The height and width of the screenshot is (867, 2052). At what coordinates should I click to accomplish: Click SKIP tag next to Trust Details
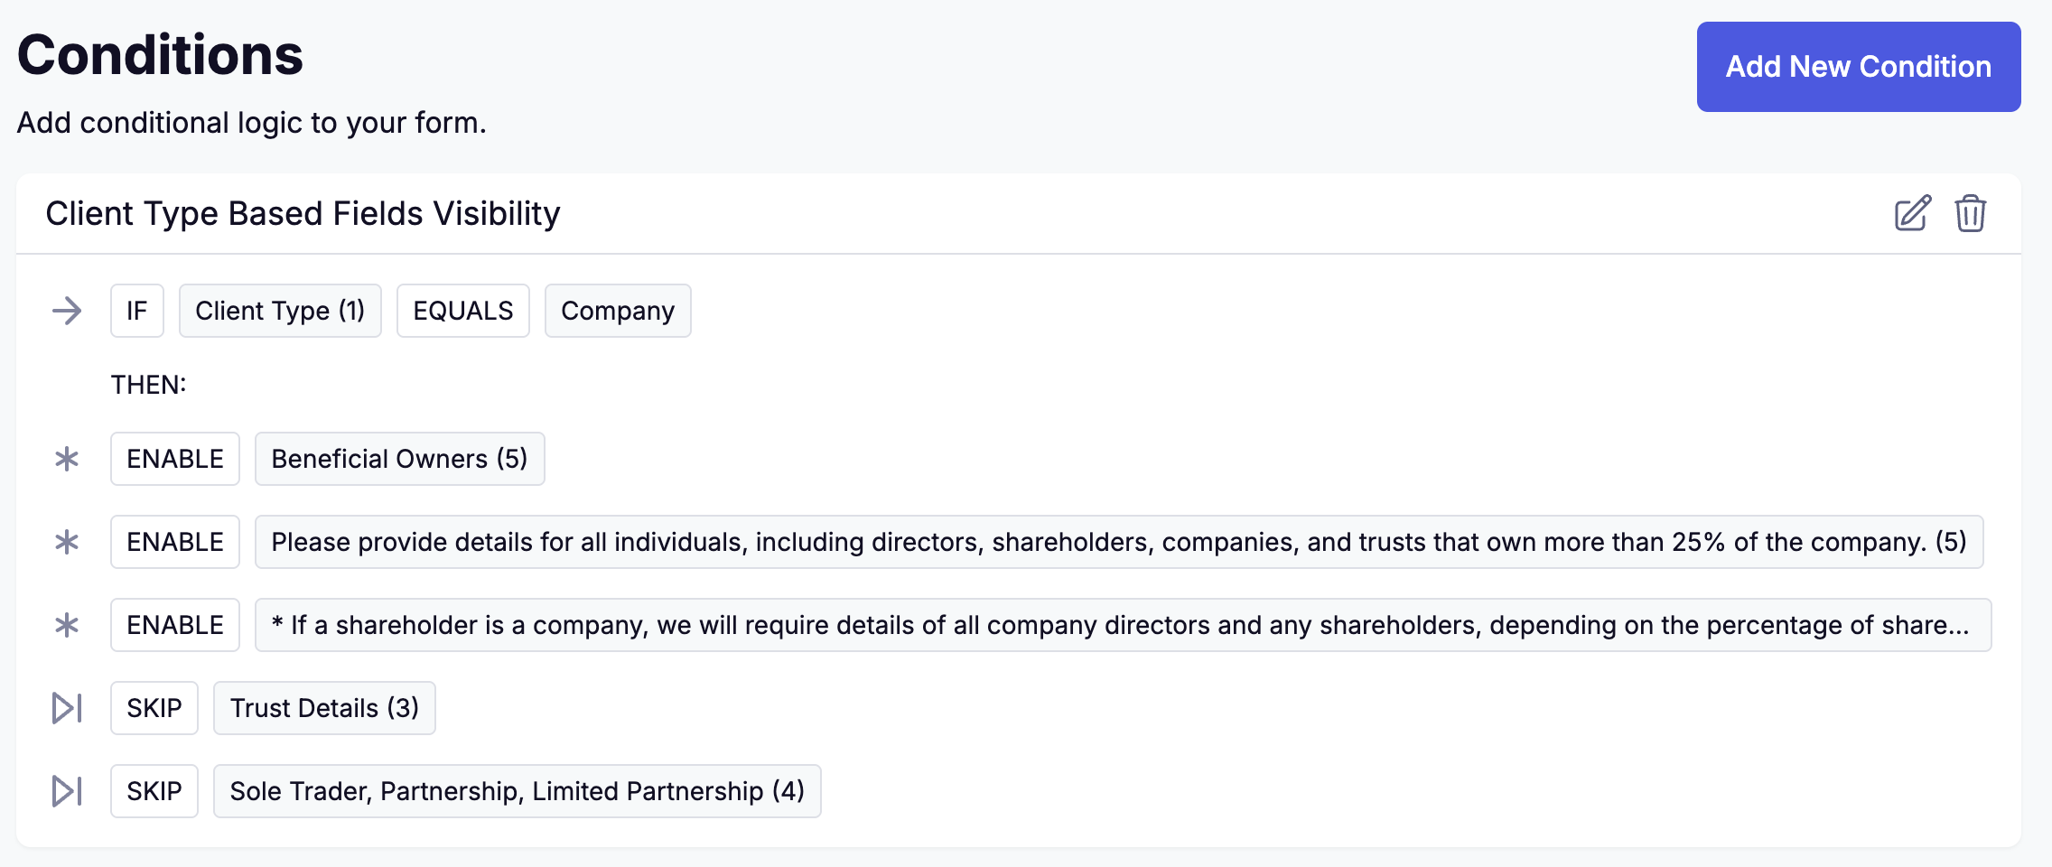pyautogui.click(x=154, y=709)
